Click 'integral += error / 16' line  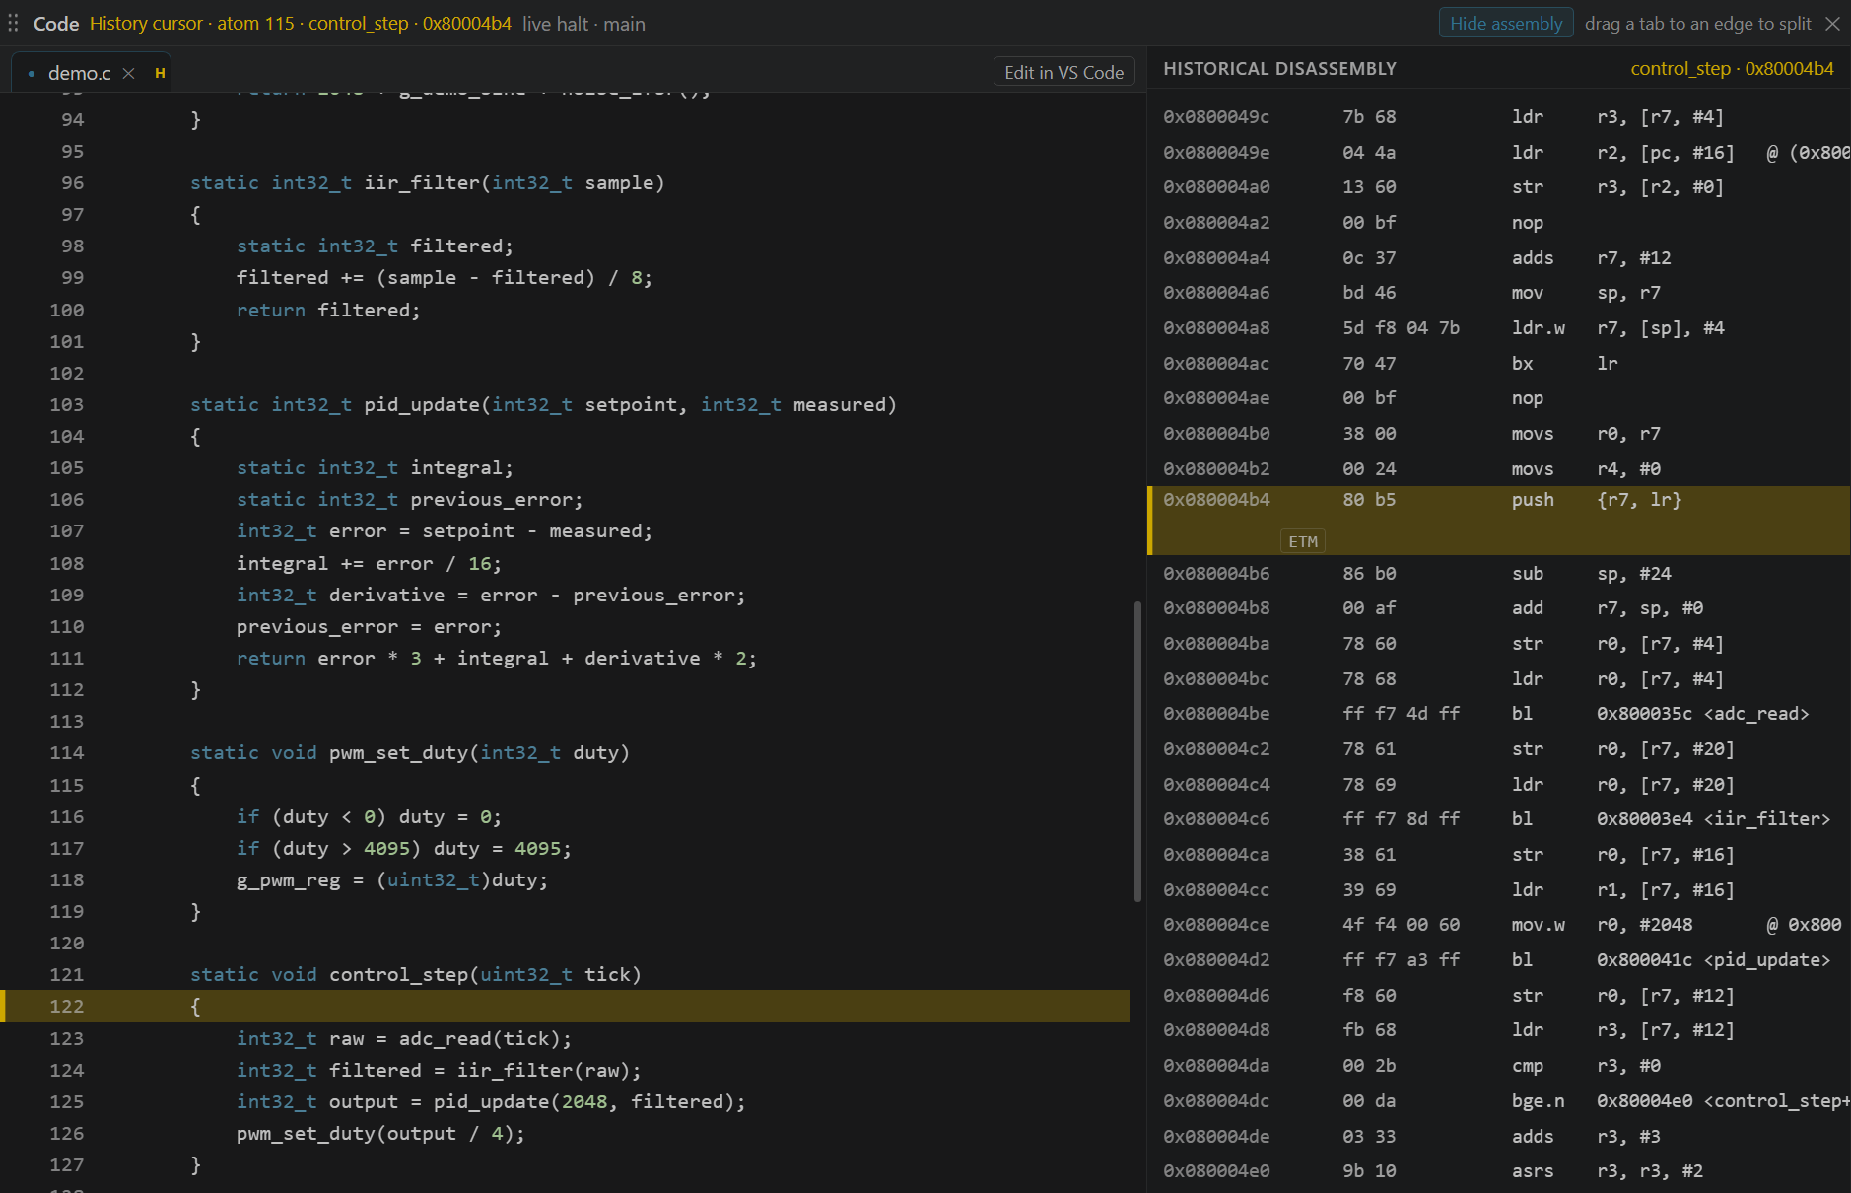[369, 563]
